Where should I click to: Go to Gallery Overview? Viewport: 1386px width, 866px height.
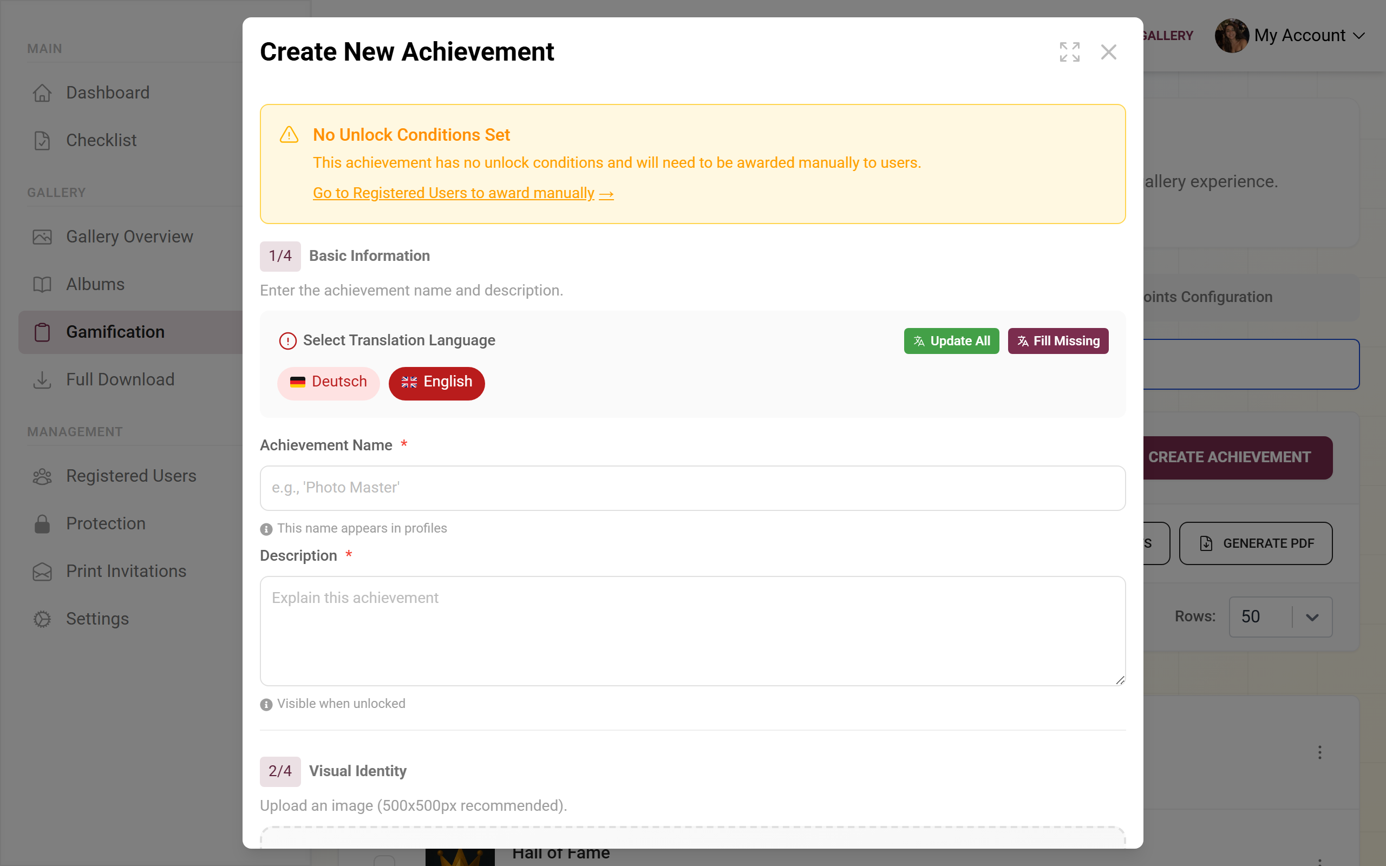point(129,237)
